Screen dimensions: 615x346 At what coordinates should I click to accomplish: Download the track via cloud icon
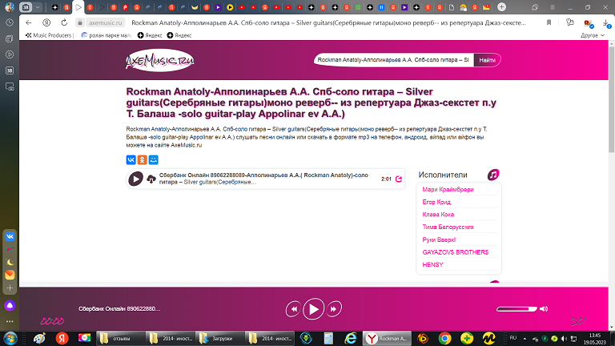click(x=151, y=179)
